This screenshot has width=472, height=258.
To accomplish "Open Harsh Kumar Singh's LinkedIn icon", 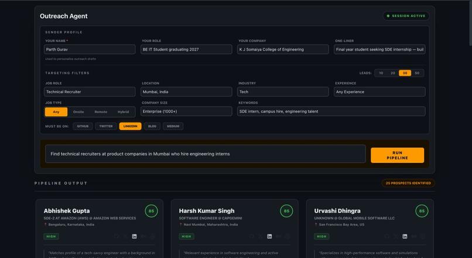I will coord(269,236).
